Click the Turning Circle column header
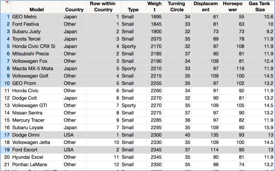 click(x=177, y=6)
